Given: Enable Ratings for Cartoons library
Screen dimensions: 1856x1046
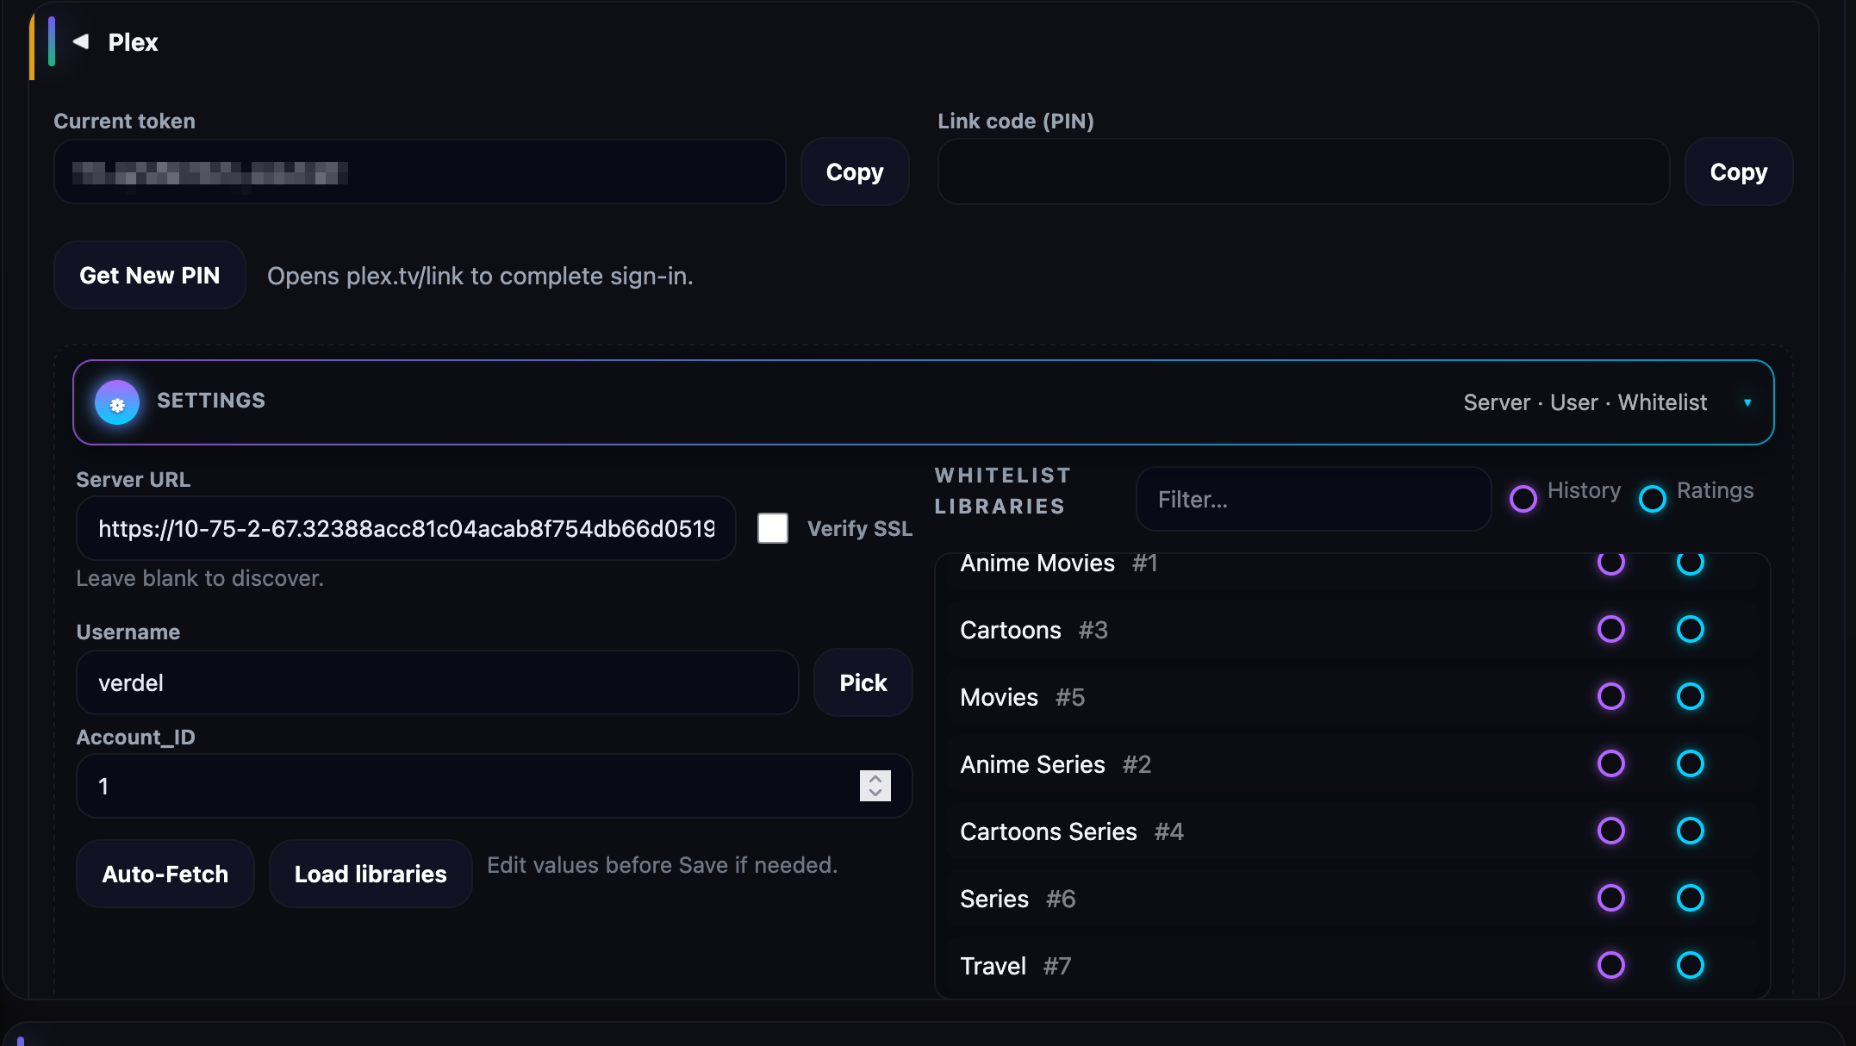Looking at the screenshot, I should (x=1690, y=629).
